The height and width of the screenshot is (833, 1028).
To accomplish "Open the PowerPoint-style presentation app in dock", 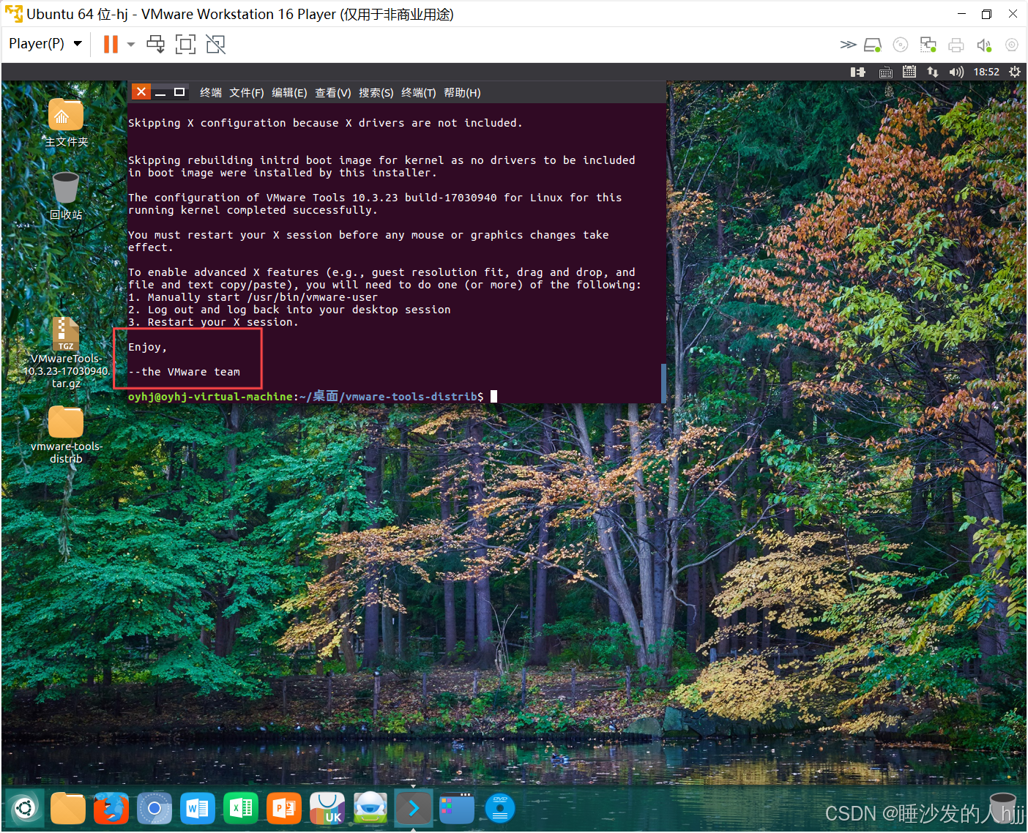I will 284,808.
